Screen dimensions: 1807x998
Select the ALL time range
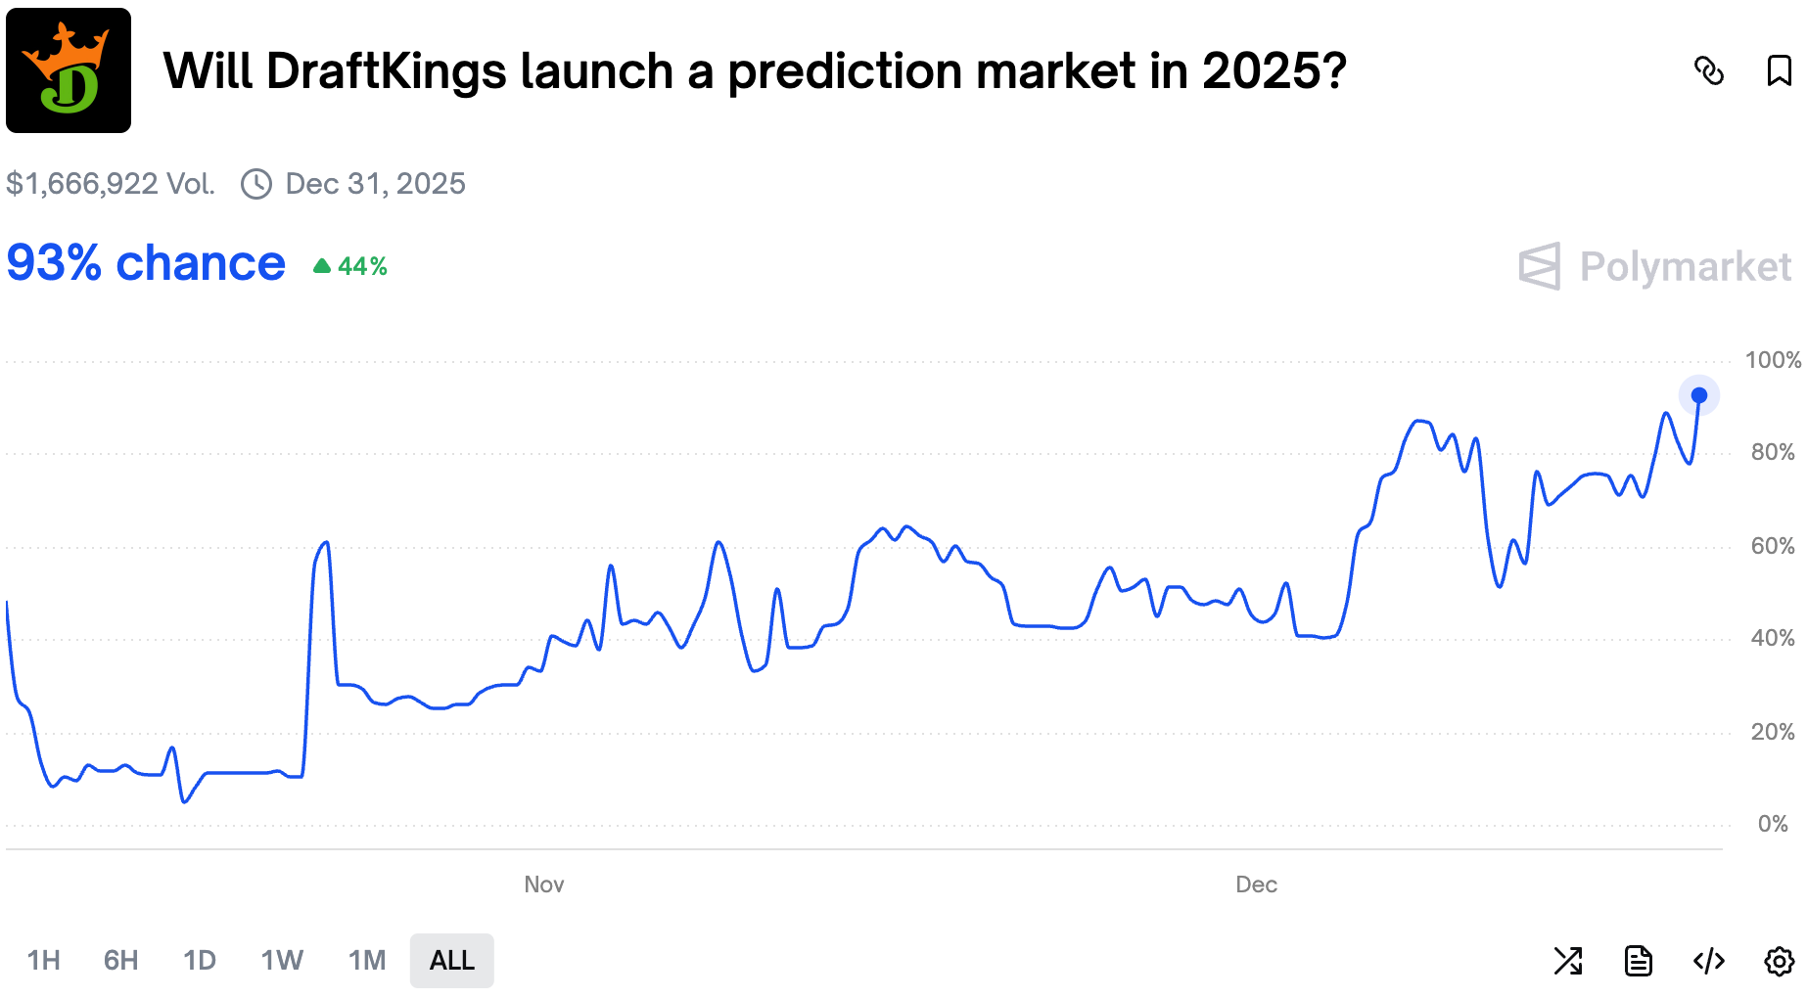[x=451, y=961]
